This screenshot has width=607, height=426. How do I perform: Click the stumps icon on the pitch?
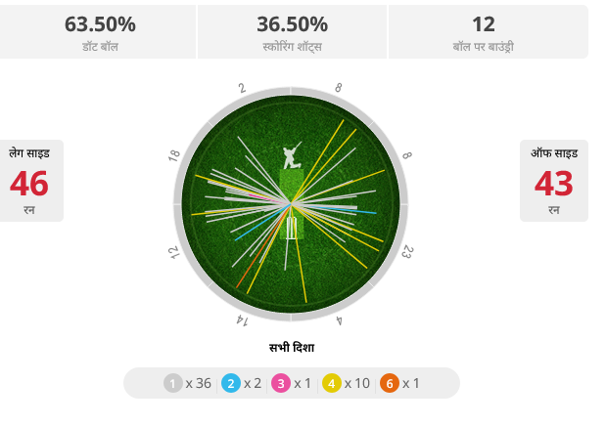[292, 229]
